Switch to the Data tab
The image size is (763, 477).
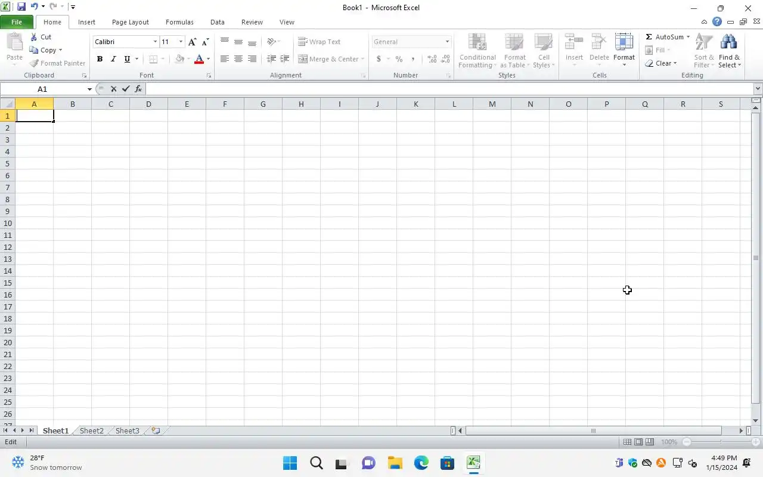coord(218,22)
